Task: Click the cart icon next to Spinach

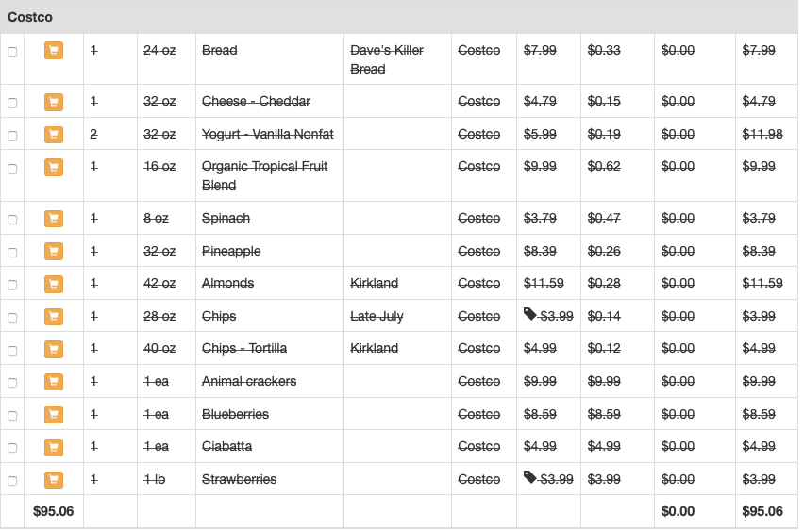Action: click(54, 219)
